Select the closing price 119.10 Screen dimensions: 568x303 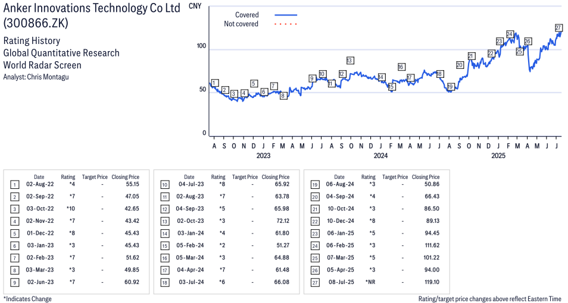432,282
